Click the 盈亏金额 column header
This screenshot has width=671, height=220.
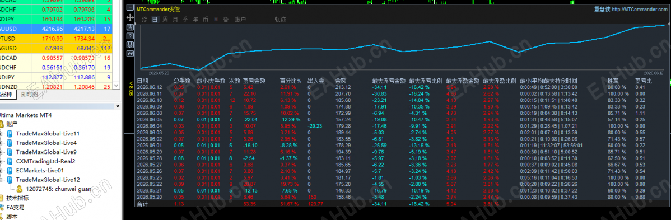254,81
